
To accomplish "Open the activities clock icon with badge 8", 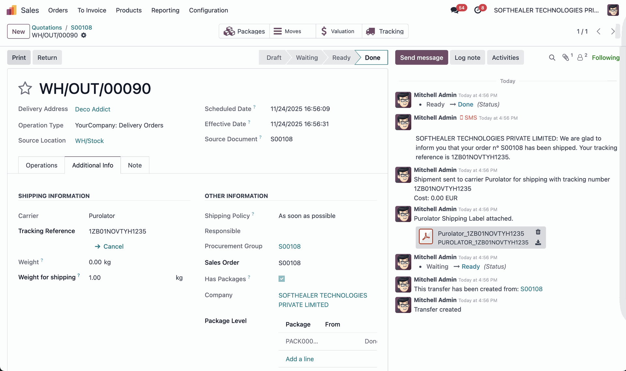I will [478, 10].
